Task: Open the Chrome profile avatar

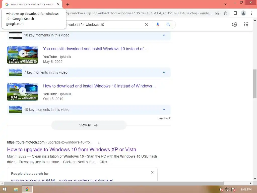Action: tap(243, 13)
